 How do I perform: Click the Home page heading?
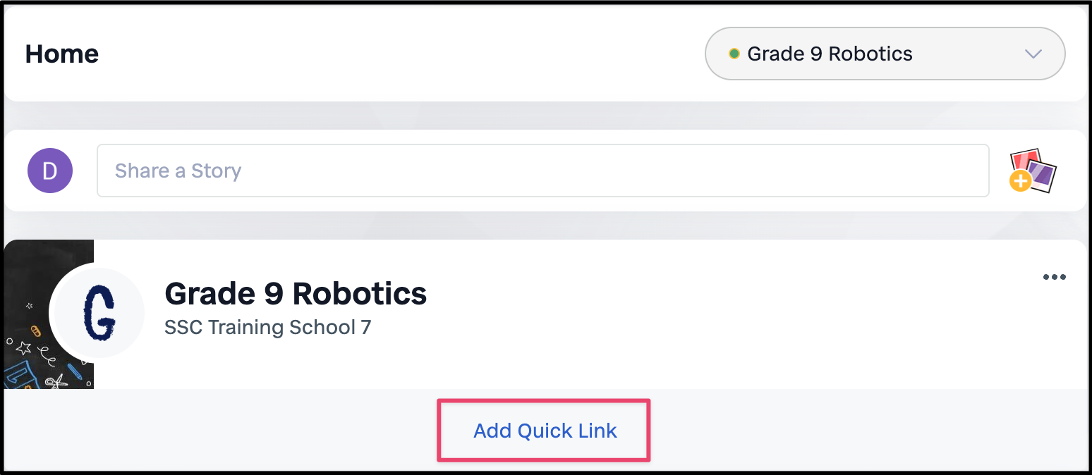pos(62,54)
